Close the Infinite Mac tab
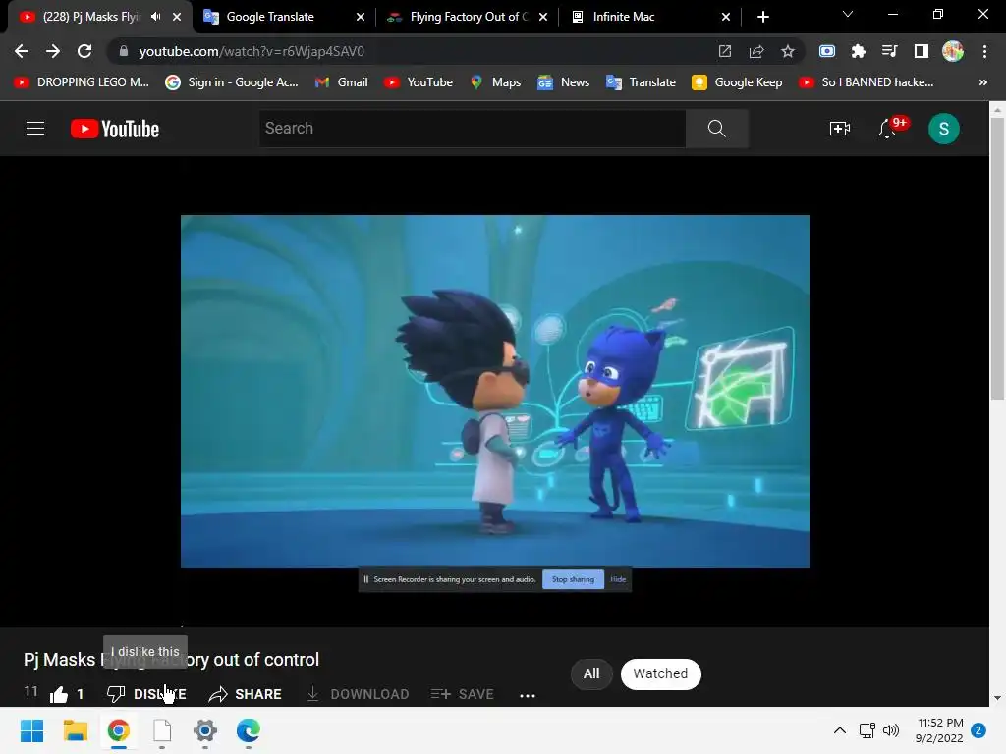 pyautogui.click(x=726, y=17)
